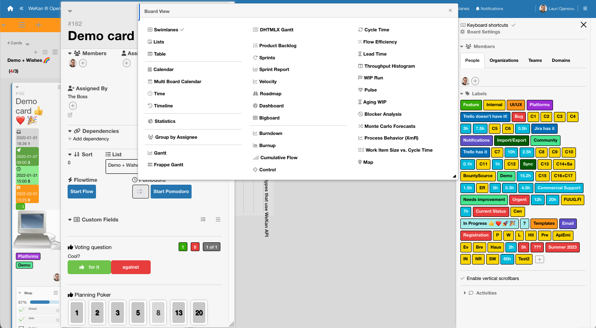
Task: Open the Demo + Wishes list menu icon
Action: [55, 52]
